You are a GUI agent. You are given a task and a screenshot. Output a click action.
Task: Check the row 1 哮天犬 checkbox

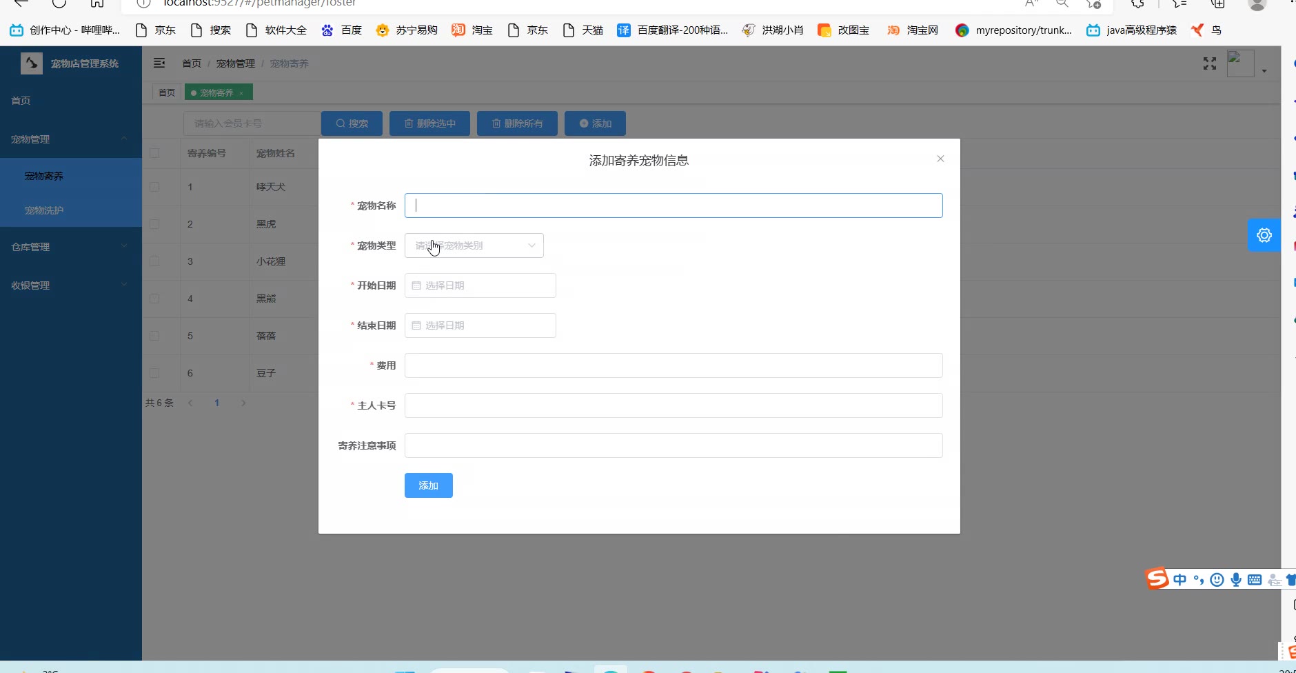pyautogui.click(x=154, y=187)
